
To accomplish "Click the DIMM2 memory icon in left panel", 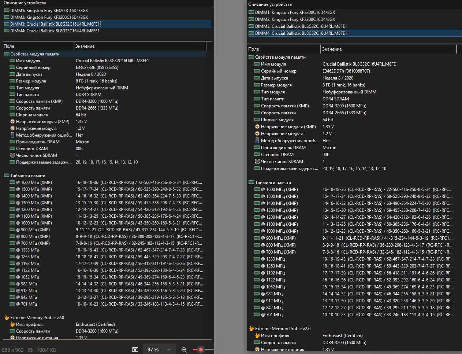I will (7, 17).
